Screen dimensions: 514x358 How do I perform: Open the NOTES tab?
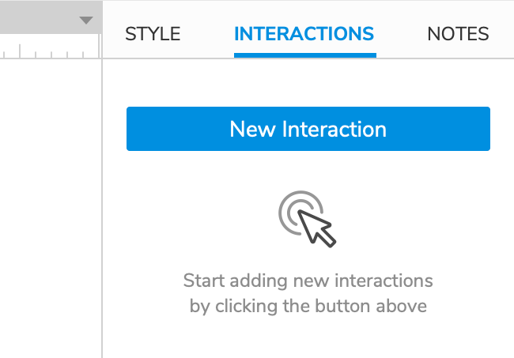tap(458, 34)
